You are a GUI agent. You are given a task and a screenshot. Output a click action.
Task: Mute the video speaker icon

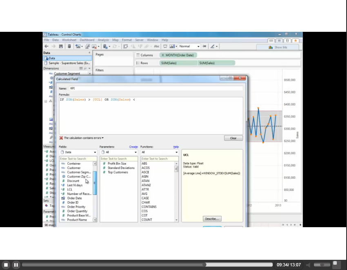(x=309, y=265)
